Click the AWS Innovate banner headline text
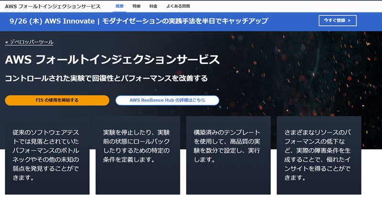This screenshot has width=382, height=200. [138, 21]
